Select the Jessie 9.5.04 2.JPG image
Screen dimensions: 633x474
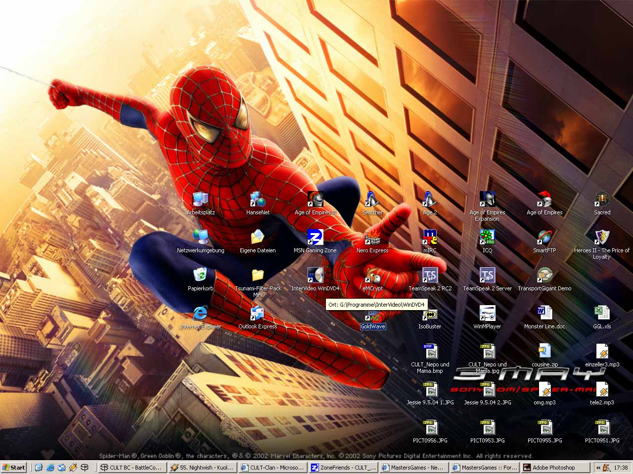tap(488, 394)
